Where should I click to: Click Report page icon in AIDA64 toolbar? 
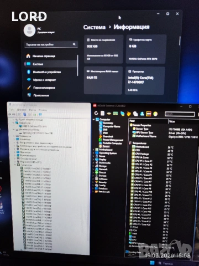pyautogui.click(x=103, y=113)
